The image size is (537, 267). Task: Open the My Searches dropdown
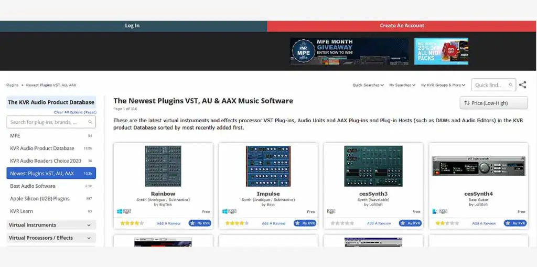pos(402,85)
